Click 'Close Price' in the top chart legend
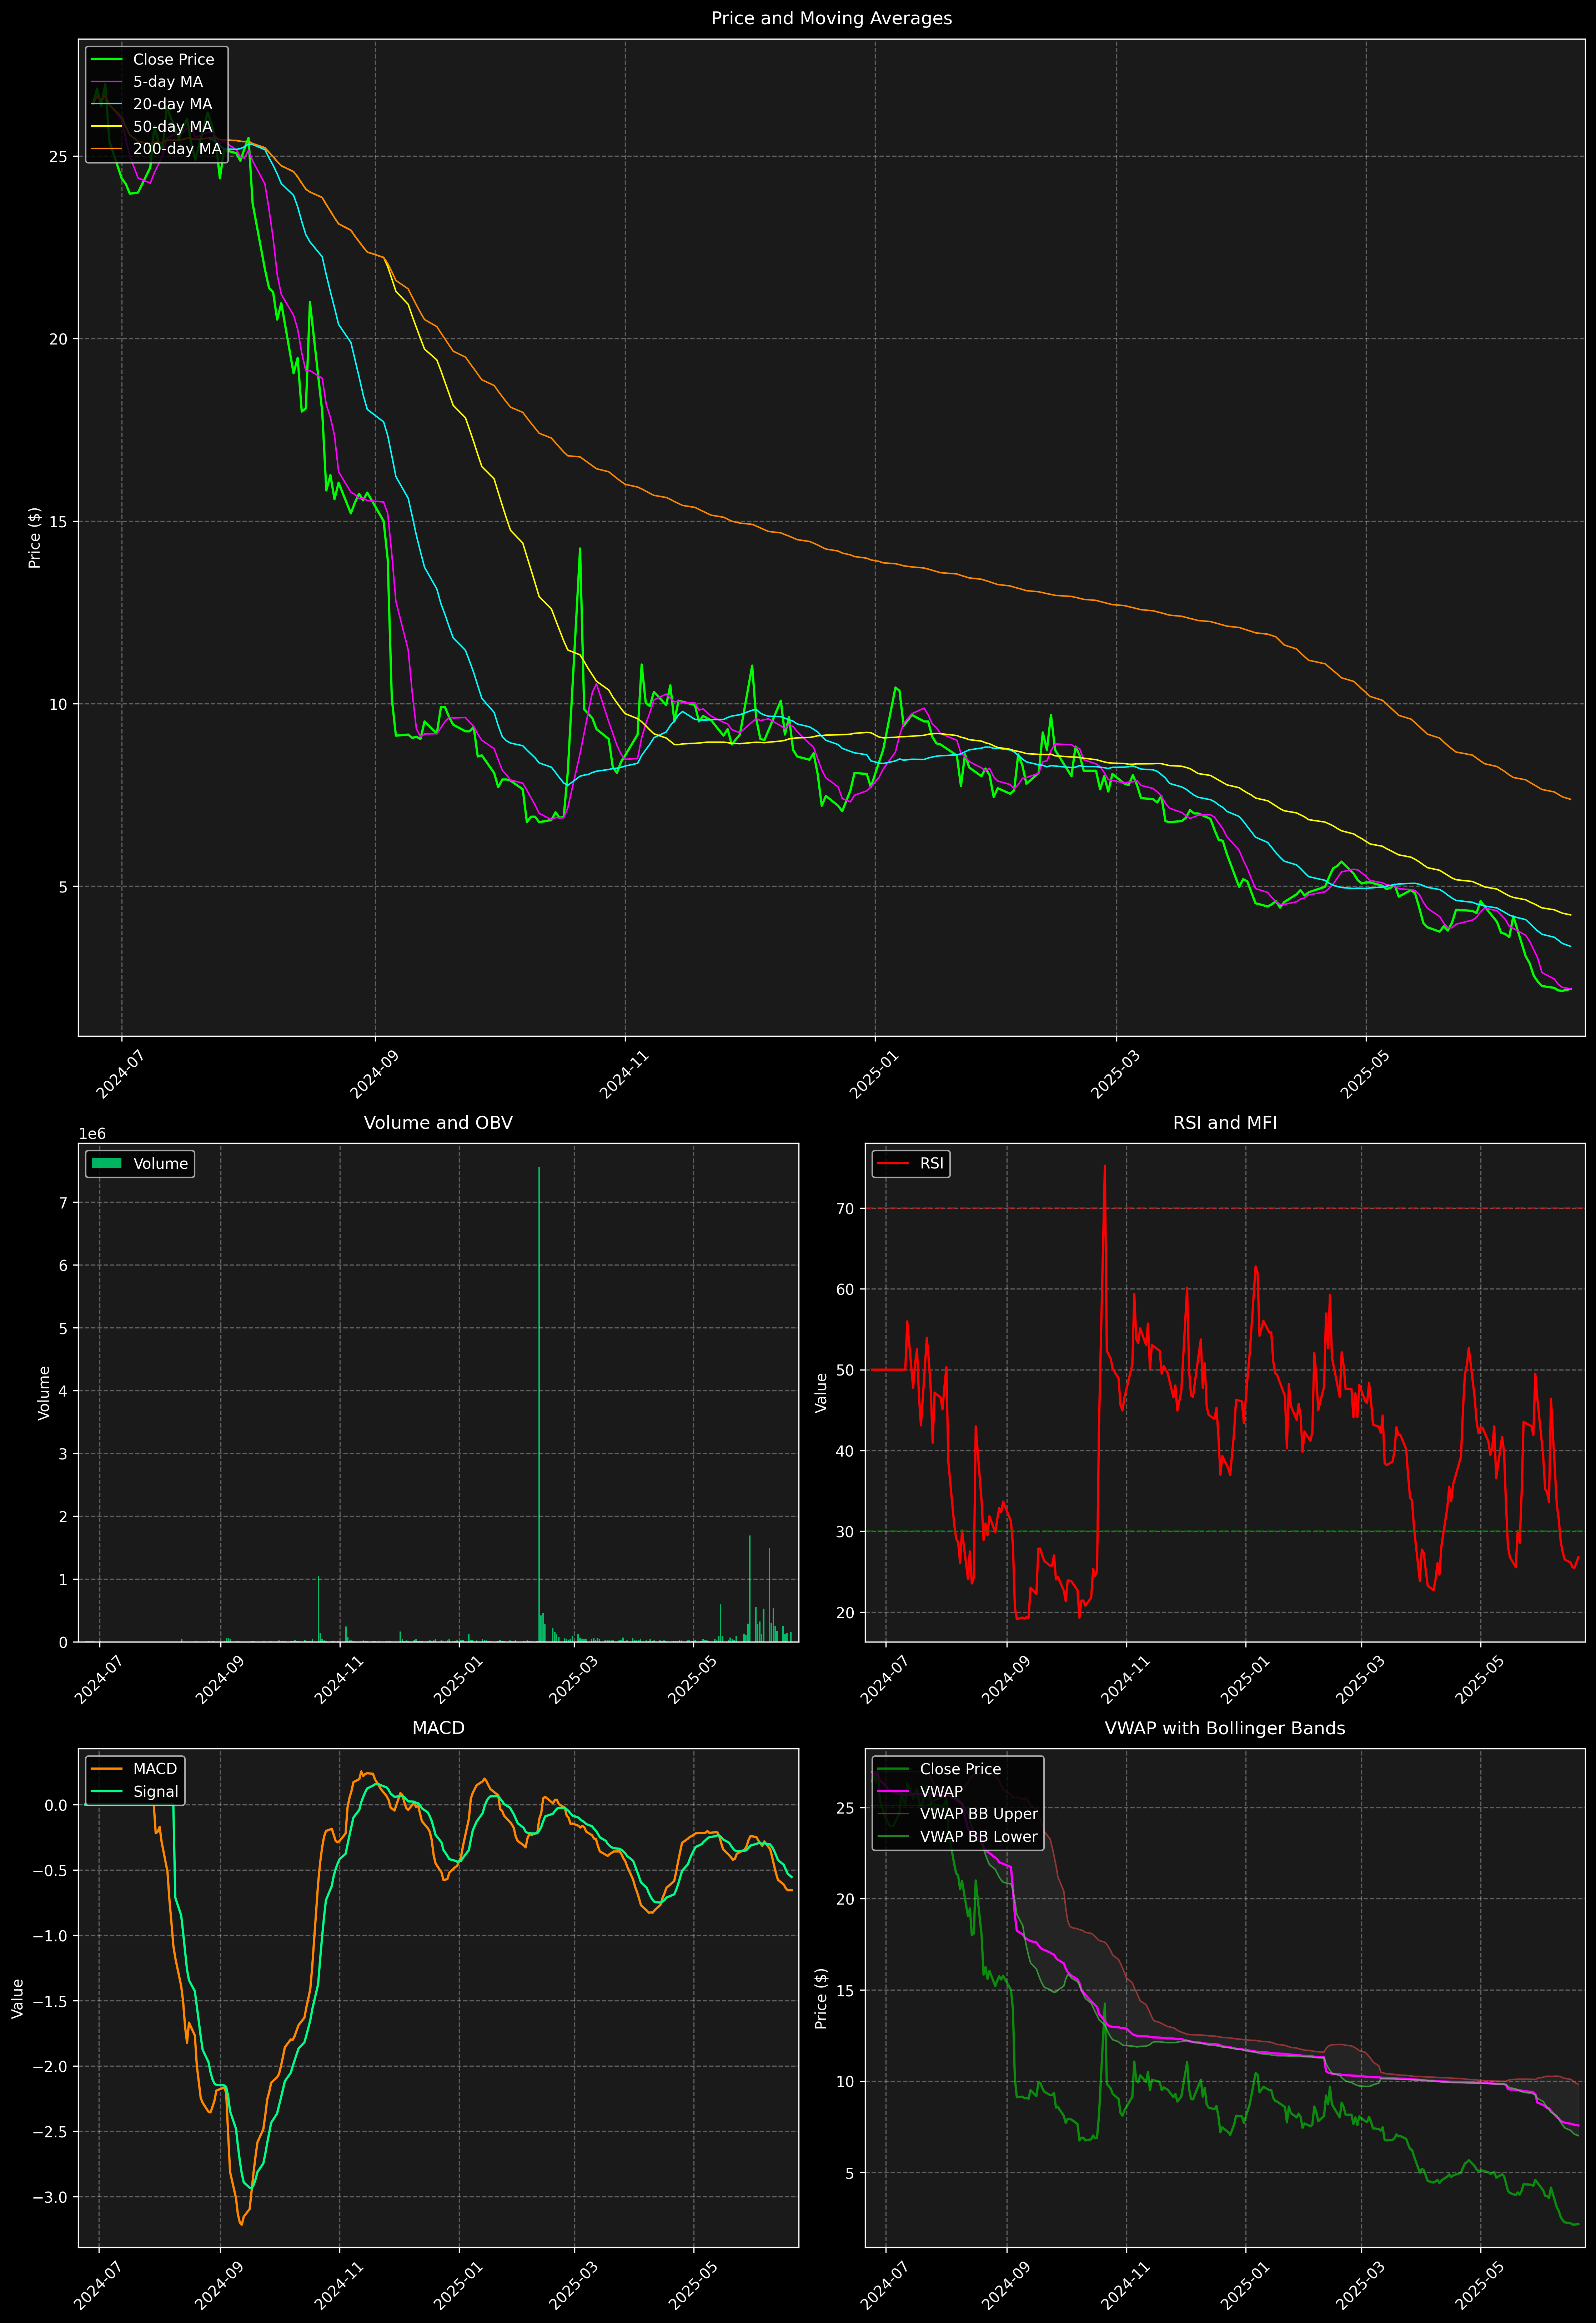1596x2323 pixels. point(173,60)
